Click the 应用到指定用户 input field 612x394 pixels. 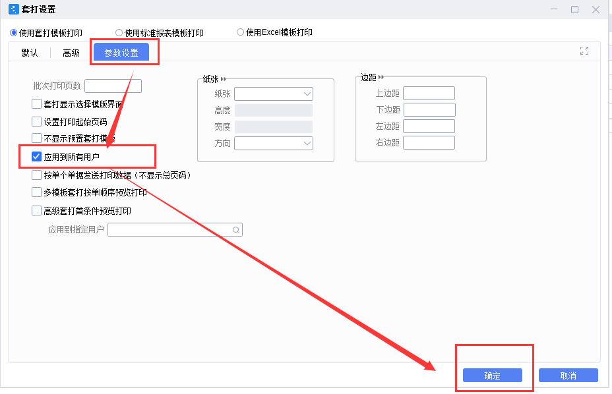pyautogui.click(x=175, y=230)
